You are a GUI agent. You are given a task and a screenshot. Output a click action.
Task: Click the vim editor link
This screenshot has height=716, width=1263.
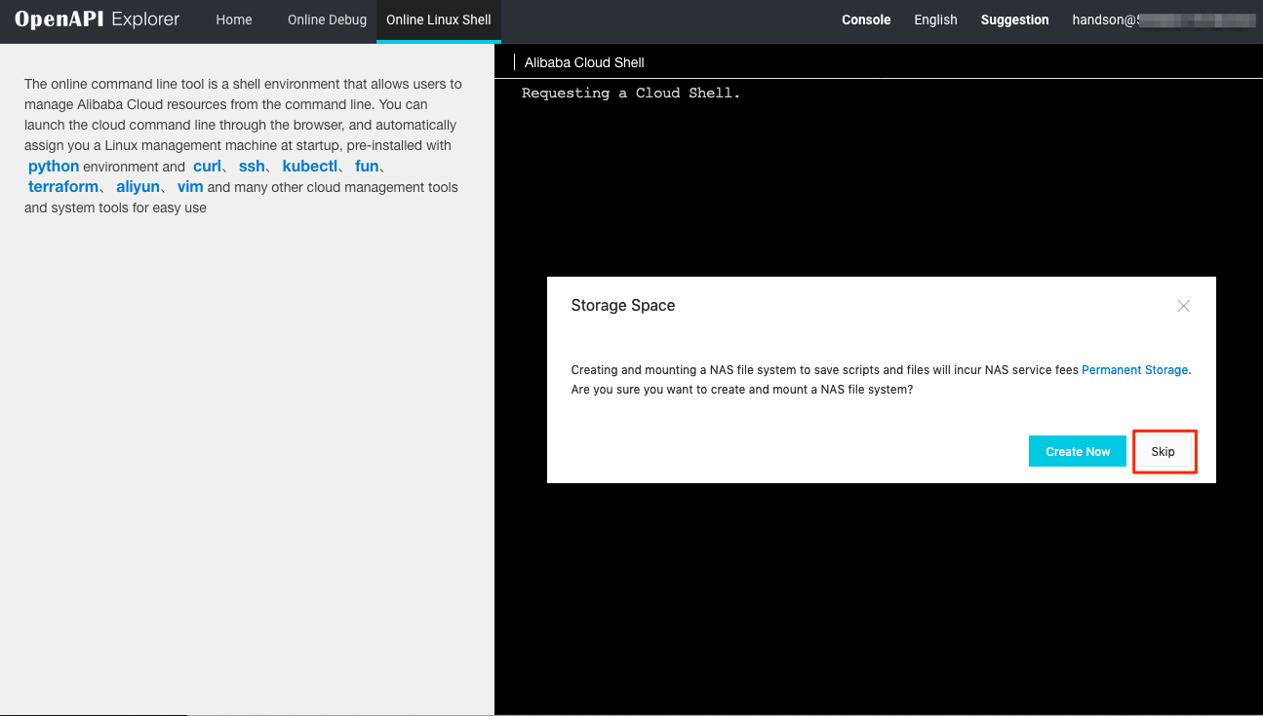click(189, 186)
